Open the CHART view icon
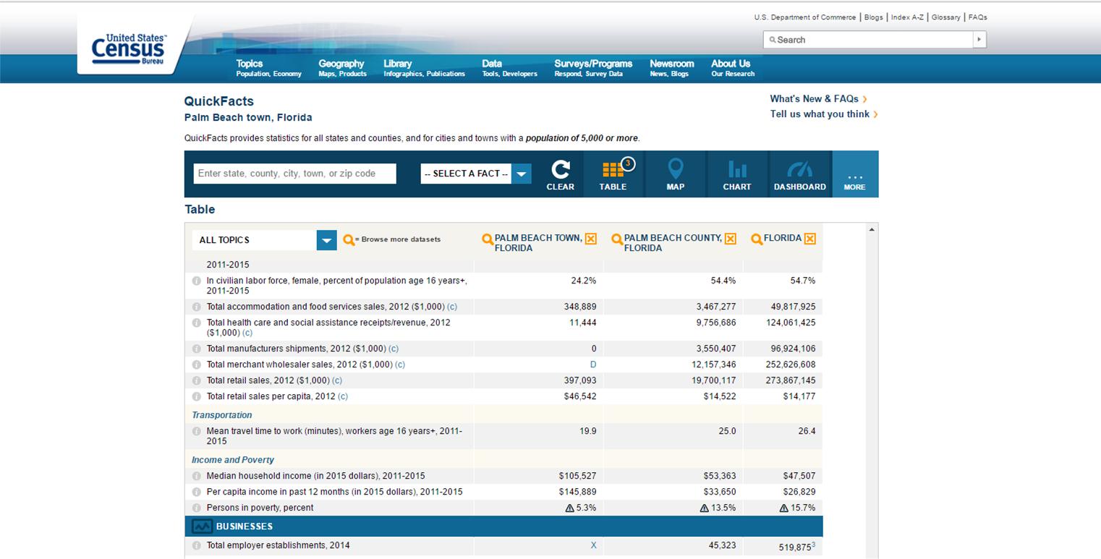The image size is (1101, 559). (x=737, y=169)
